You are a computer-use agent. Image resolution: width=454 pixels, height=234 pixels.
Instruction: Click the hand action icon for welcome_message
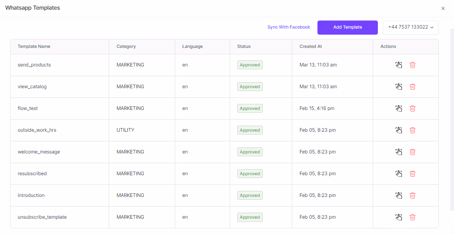pyautogui.click(x=399, y=152)
